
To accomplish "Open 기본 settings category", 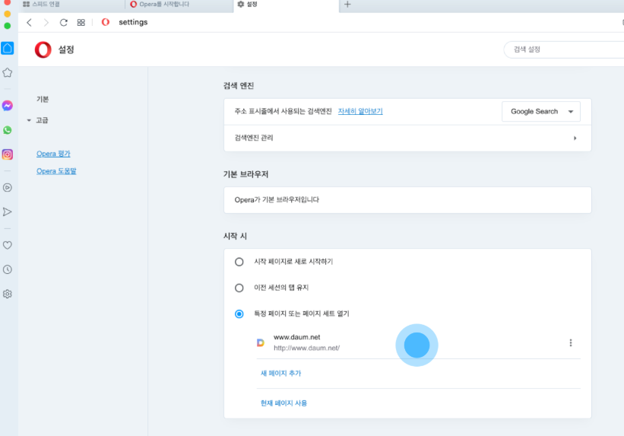I will (x=43, y=99).
